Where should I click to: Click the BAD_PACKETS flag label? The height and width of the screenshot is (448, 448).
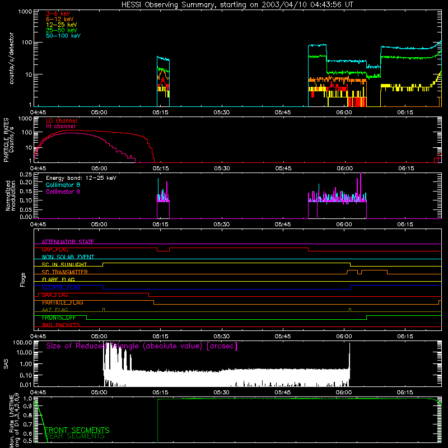click(x=61, y=325)
